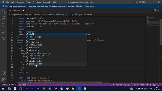Click the Ln 22, Col 9 status item
This screenshot has height=91, width=162.
pyautogui.click(x=118, y=85)
